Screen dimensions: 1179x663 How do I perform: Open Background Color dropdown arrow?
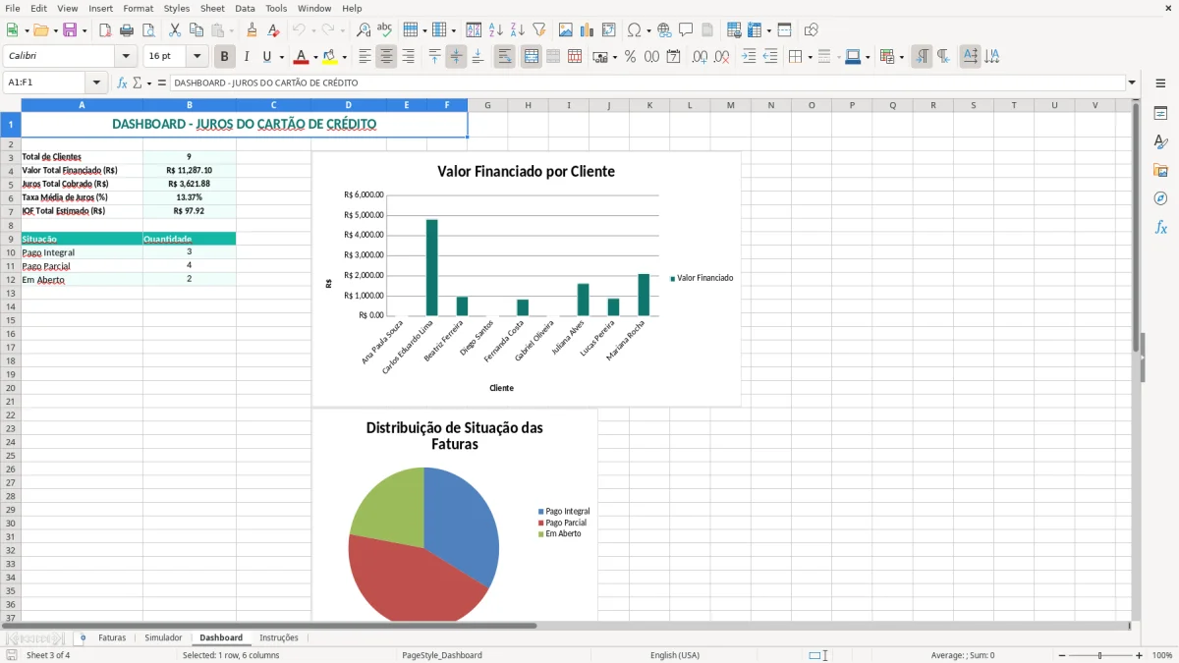coord(344,57)
